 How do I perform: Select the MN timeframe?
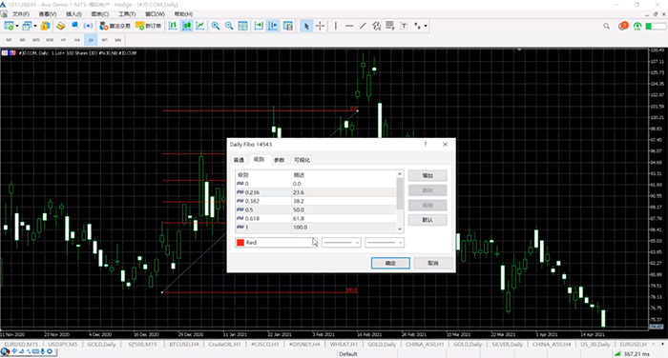(x=118, y=40)
